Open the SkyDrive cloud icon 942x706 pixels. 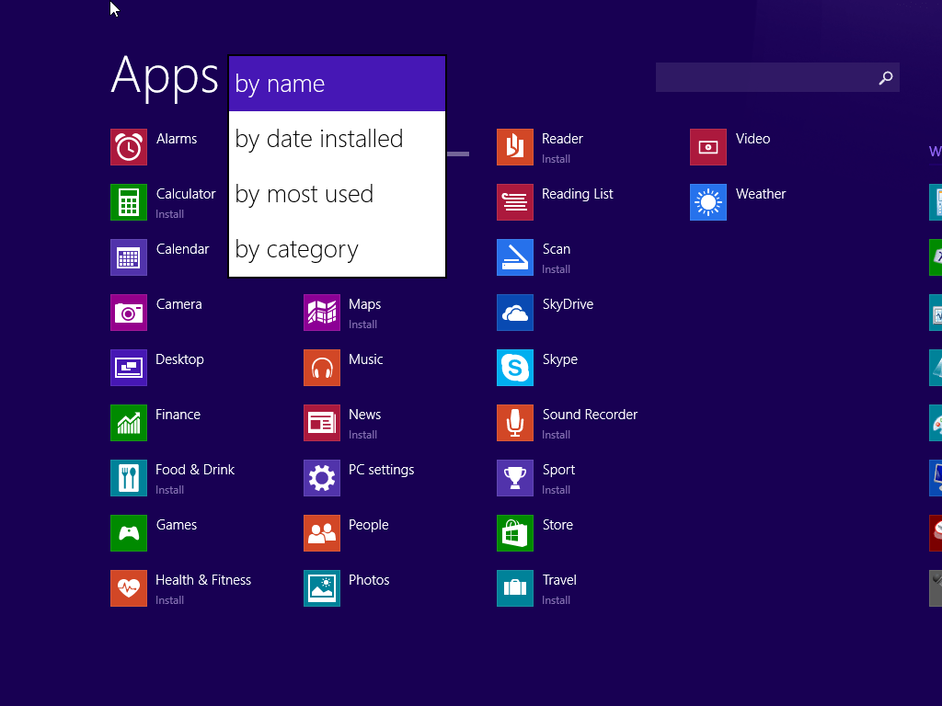tap(515, 313)
